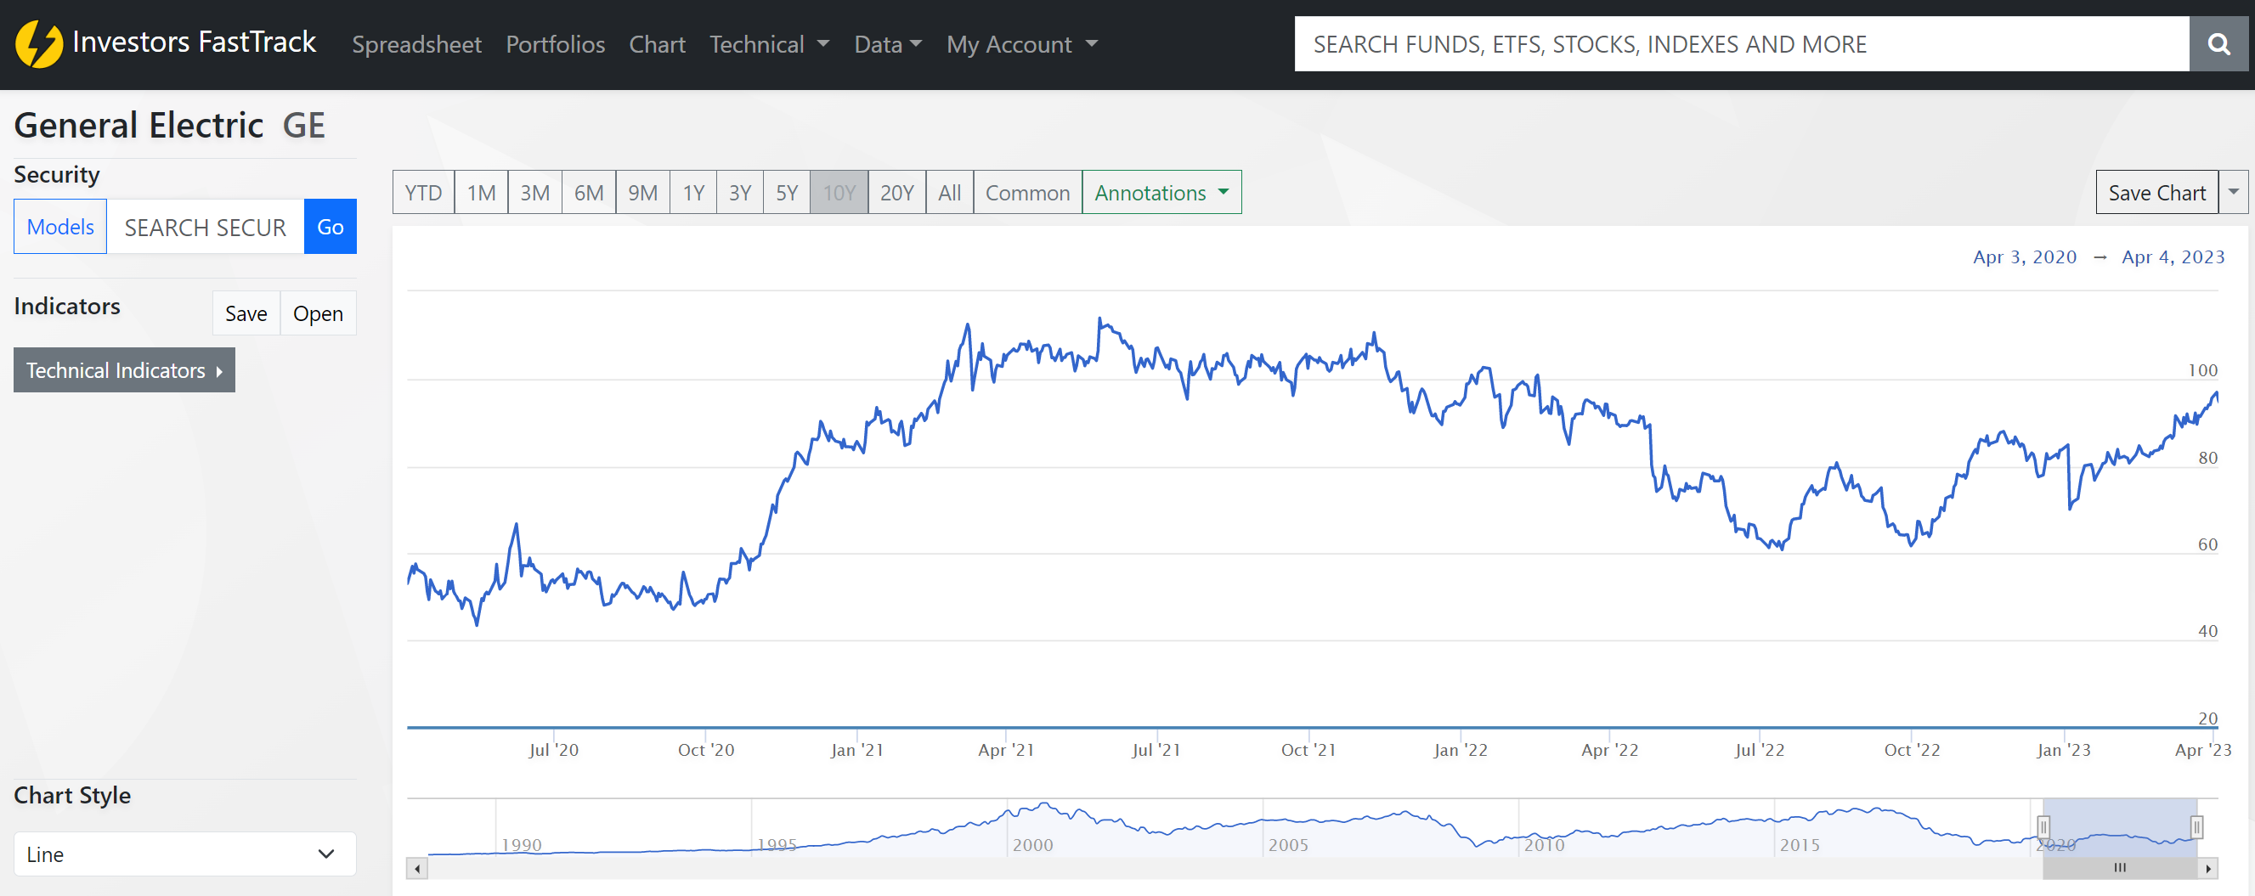This screenshot has height=896, width=2255.
Task: Click the Save Chart button
Action: tap(2157, 193)
